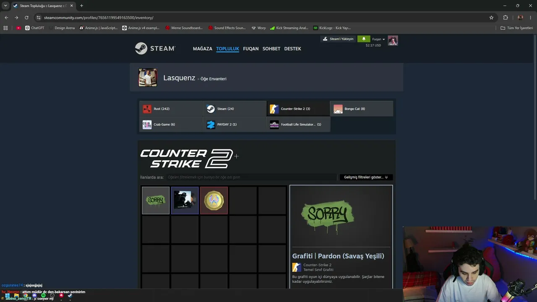Open Steam from the taskbar
This screenshot has width=537, height=302.
click(70, 296)
